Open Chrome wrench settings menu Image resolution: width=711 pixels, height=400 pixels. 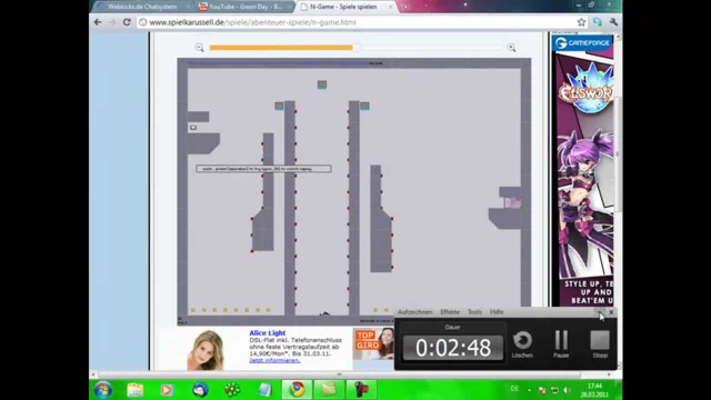(613, 22)
